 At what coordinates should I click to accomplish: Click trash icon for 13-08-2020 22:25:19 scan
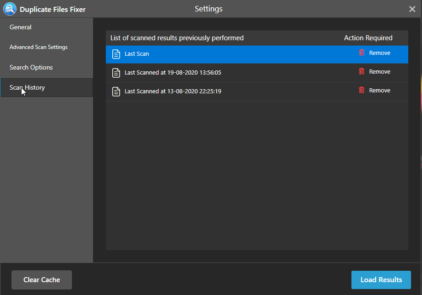(x=362, y=90)
